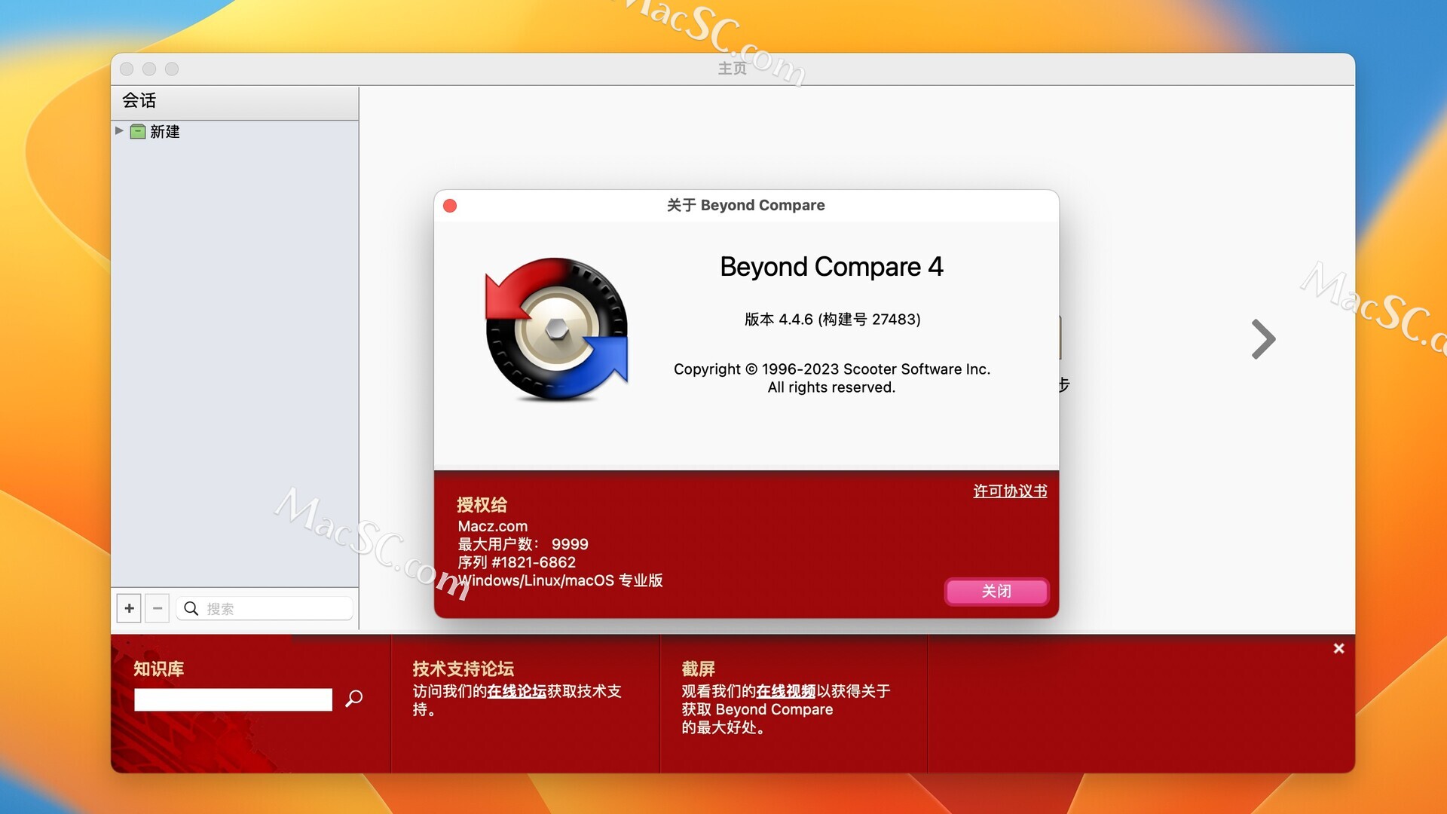This screenshot has width=1447, height=814.
Task: Open the 许可协议书 license link
Action: point(1010,491)
